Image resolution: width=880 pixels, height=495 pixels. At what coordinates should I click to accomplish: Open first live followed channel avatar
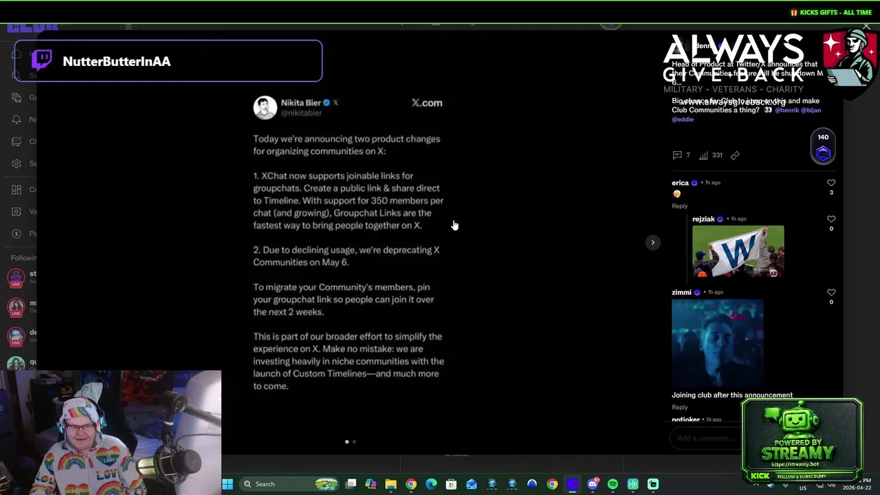[16, 278]
